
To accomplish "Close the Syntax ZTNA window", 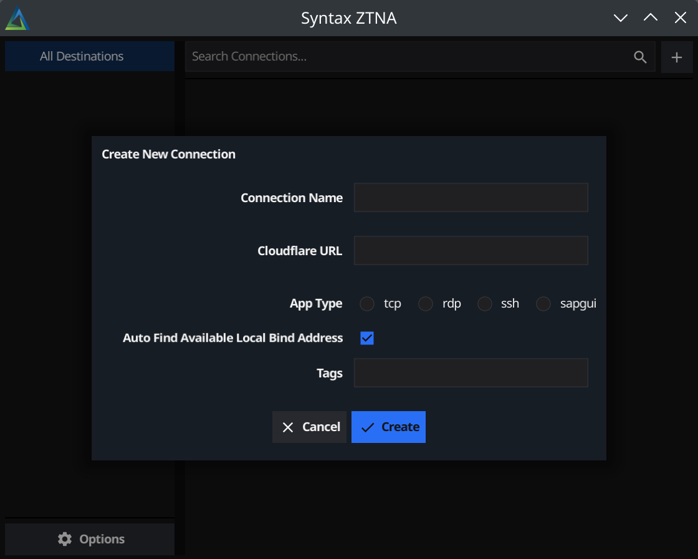I will click(680, 18).
